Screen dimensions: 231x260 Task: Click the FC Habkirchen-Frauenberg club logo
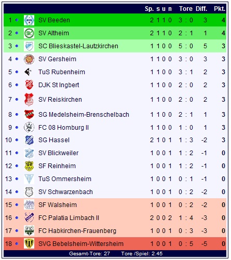29,230
